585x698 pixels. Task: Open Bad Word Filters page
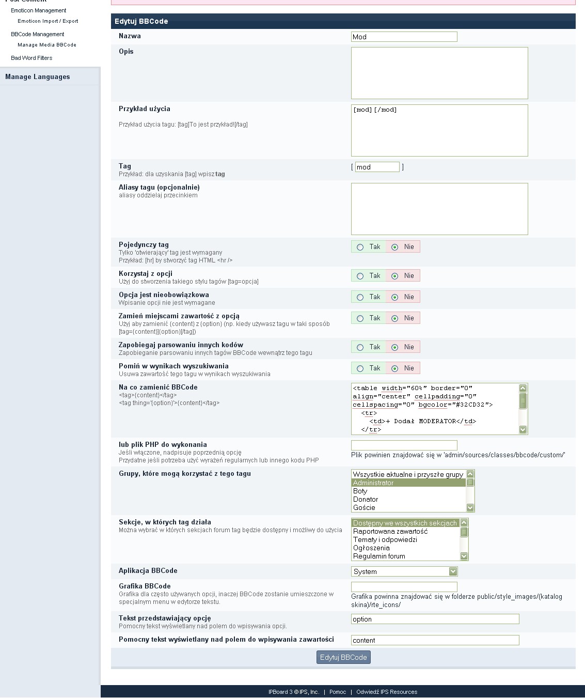pos(31,58)
